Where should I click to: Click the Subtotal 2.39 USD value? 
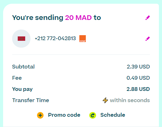138,67
